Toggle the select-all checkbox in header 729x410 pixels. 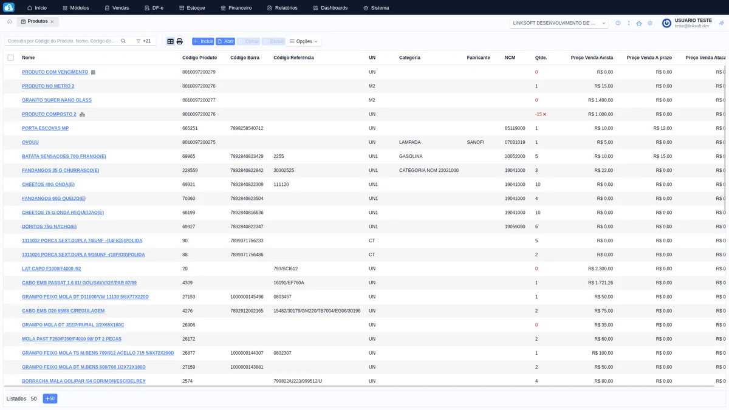pos(10,58)
